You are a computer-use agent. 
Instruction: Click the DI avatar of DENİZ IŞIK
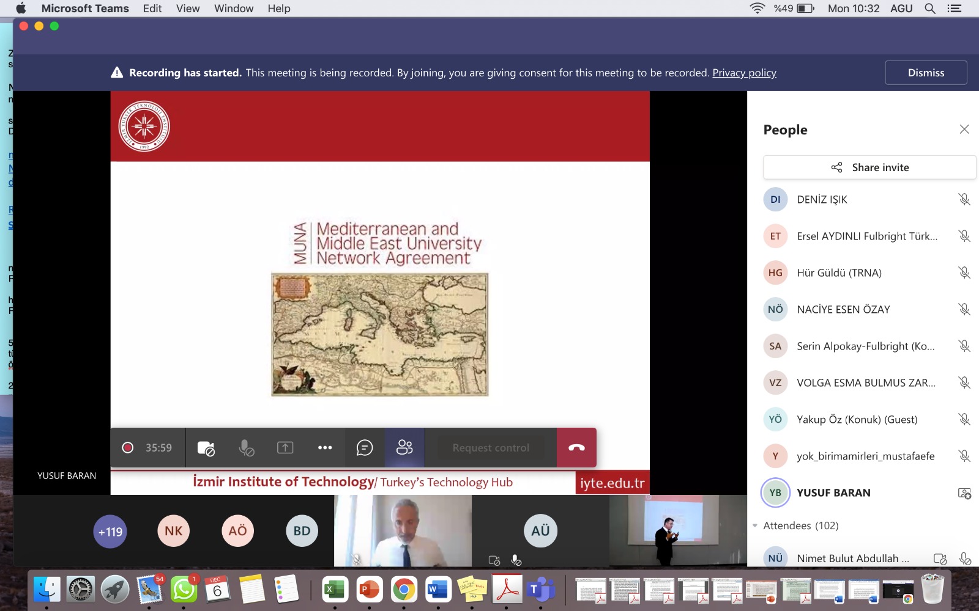(x=775, y=199)
